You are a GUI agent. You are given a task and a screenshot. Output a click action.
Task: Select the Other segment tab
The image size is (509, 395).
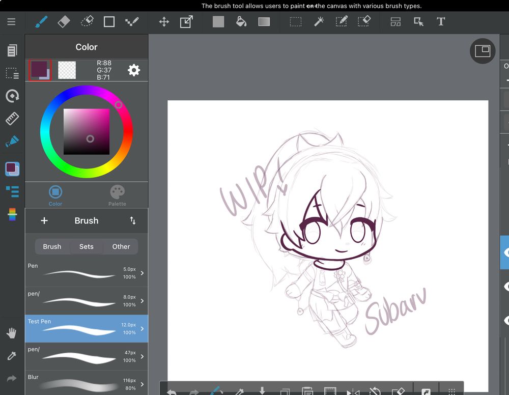pyautogui.click(x=121, y=247)
